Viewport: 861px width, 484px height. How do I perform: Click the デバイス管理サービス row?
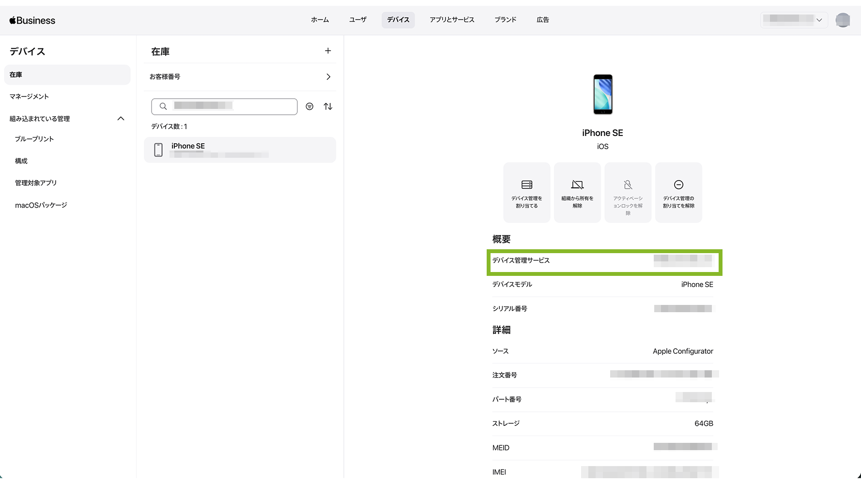coord(604,262)
